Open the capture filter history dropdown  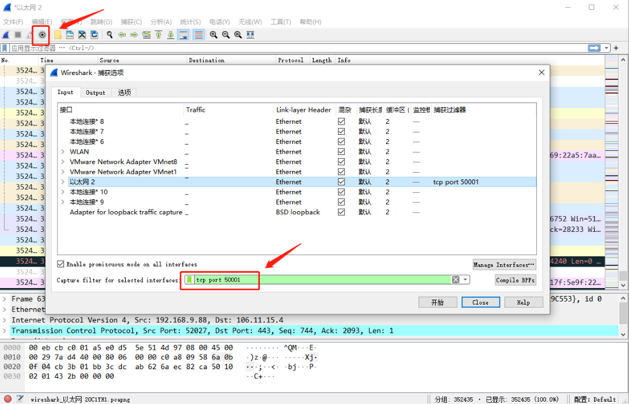click(x=465, y=280)
